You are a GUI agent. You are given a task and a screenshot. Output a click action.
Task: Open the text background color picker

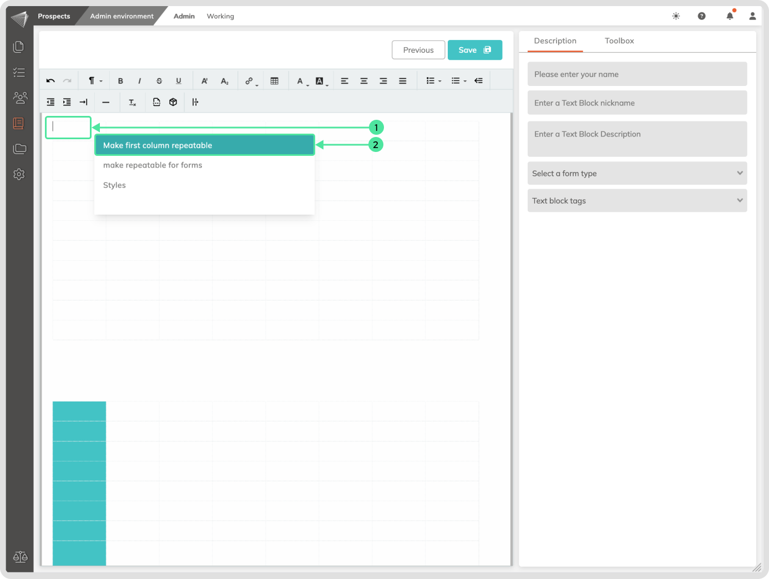(x=321, y=81)
